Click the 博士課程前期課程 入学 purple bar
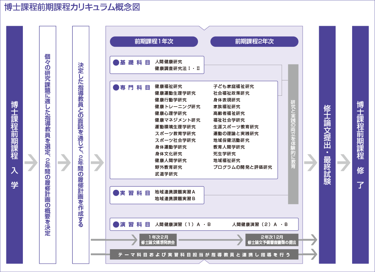The width and height of the screenshot is (375, 272). click(15, 144)
